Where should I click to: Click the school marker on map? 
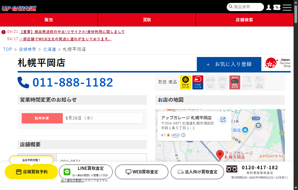click(x=258, y=126)
